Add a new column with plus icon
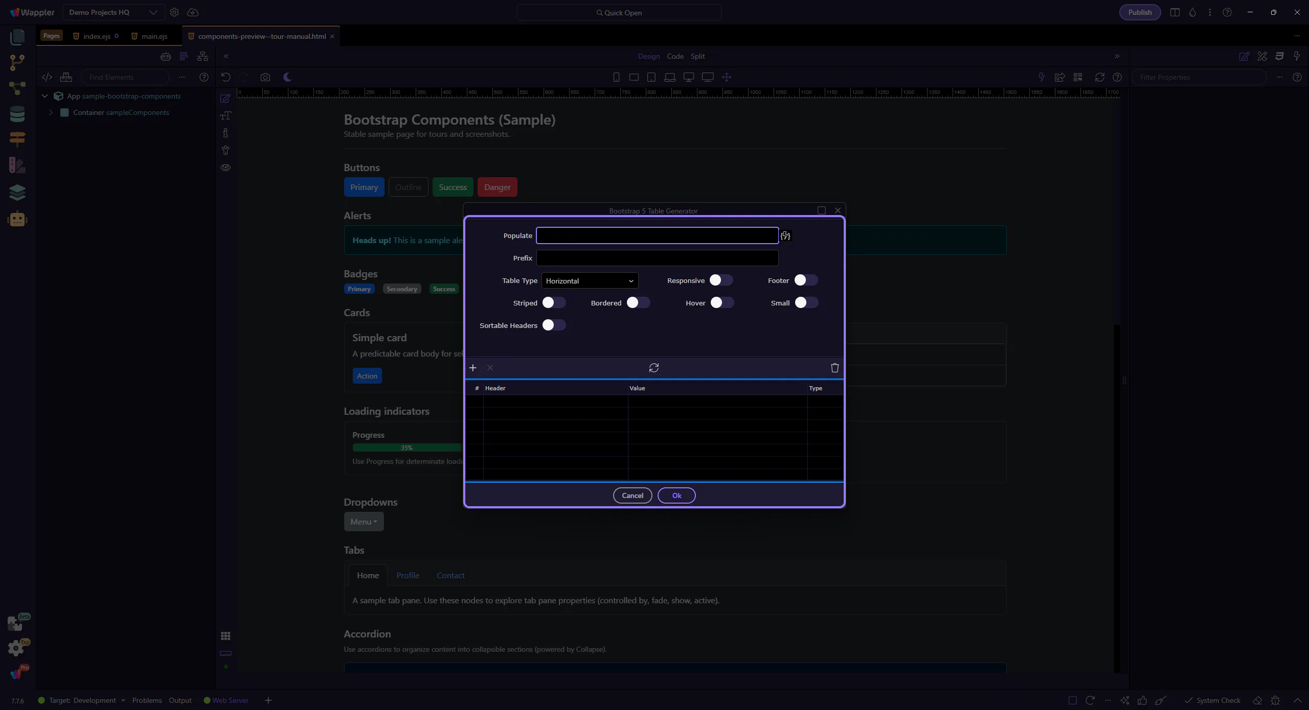 pyautogui.click(x=473, y=368)
